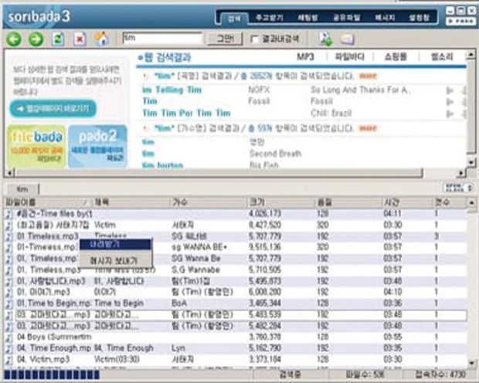Click the note icon of Time flies row
Screen dimensions: 479x383
(x=8, y=214)
